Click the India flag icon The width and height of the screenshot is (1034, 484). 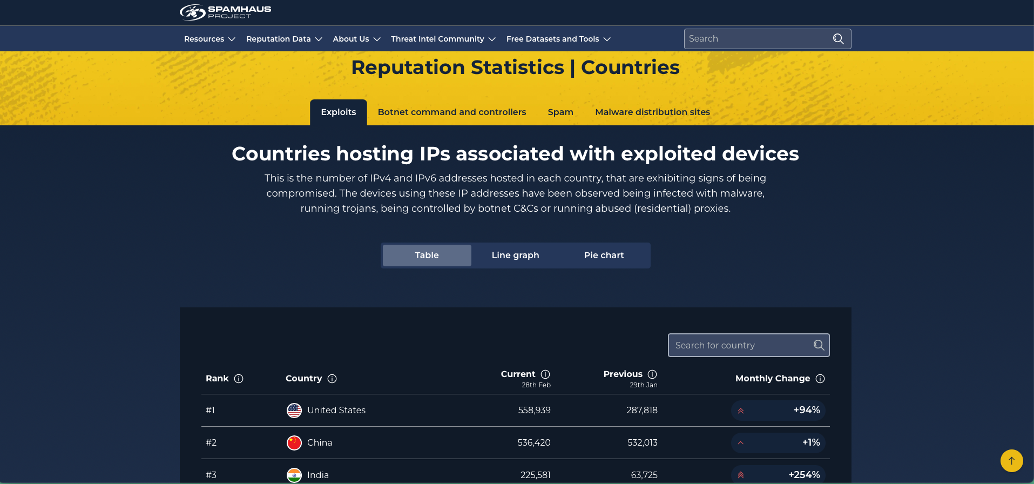(x=294, y=475)
